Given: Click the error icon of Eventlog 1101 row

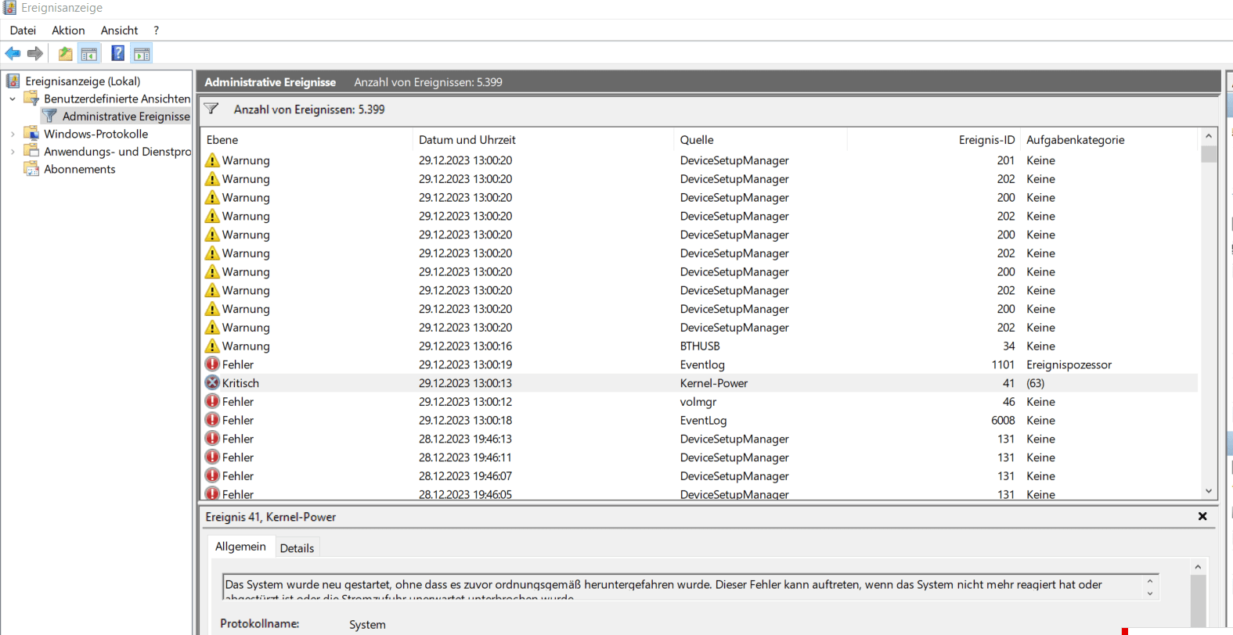Looking at the screenshot, I should (212, 364).
